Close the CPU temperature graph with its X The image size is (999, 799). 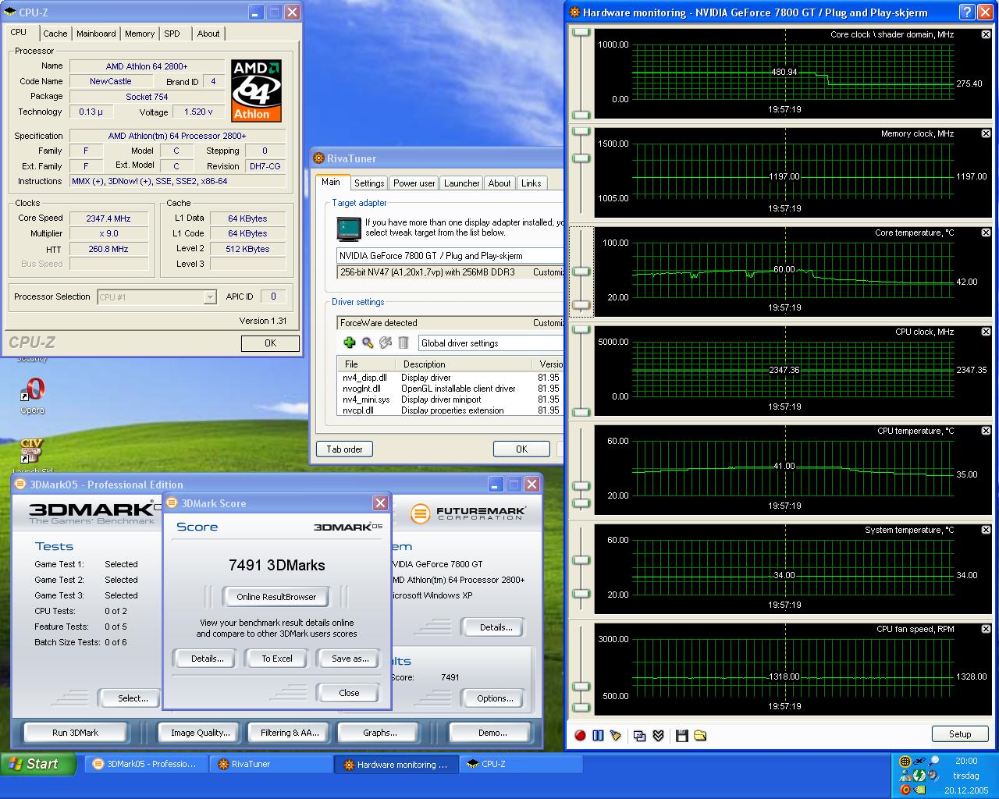pos(986,431)
